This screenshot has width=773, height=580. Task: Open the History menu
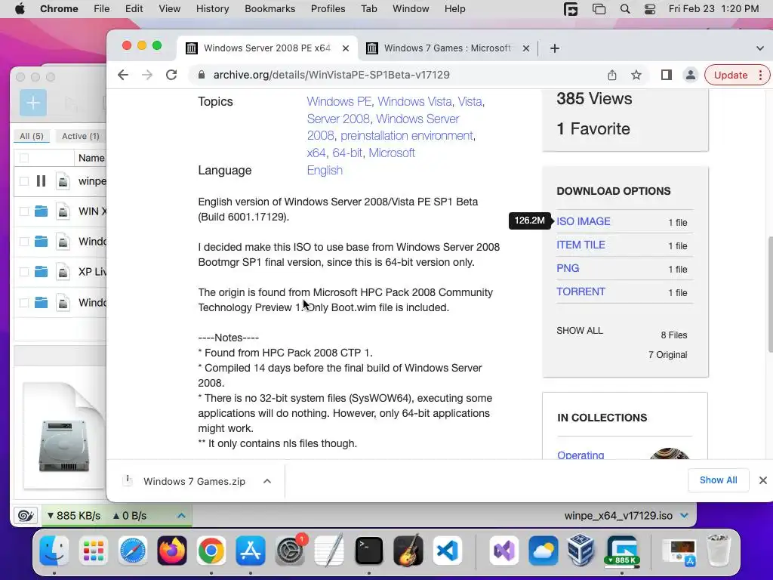[212, 9]
